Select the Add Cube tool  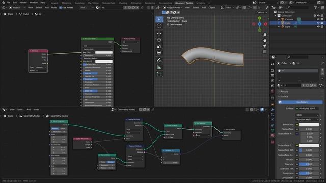pos(159,74)
